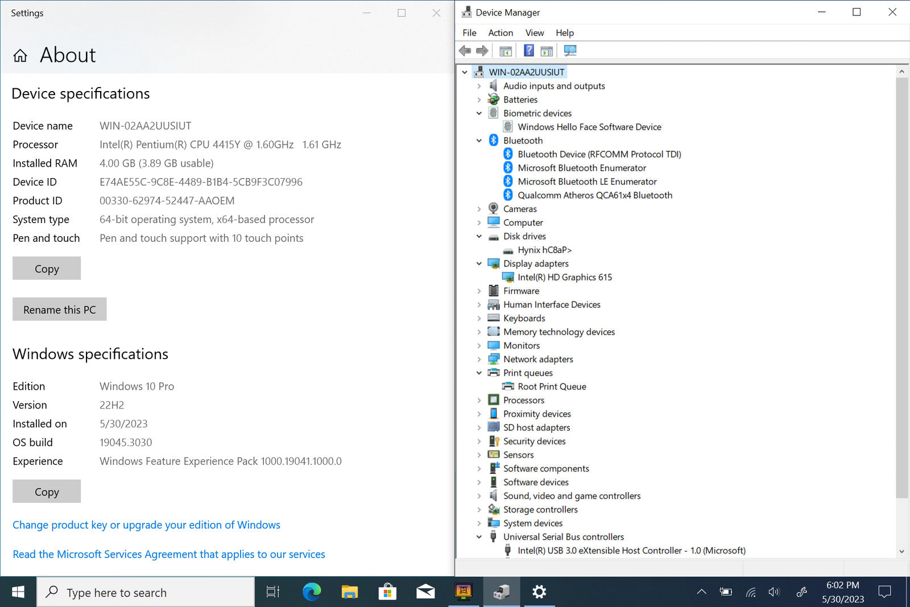Collapse the Disk drives category
Viewport: 910px width, 607px height.
tap(479, 236)
